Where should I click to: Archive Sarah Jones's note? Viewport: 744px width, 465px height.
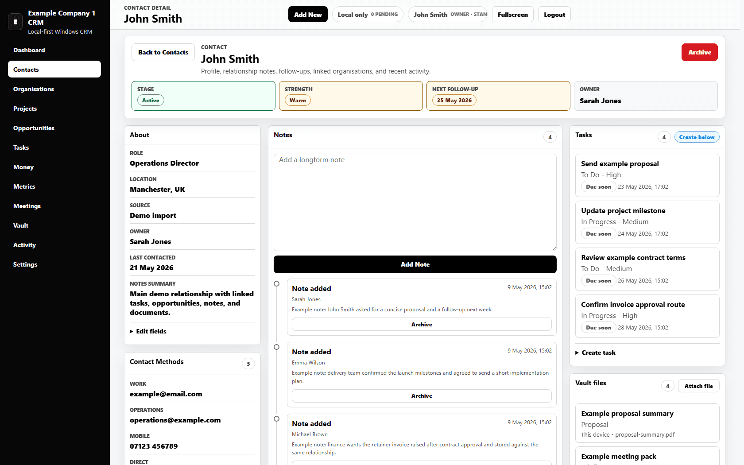click(x=422, y=324)
